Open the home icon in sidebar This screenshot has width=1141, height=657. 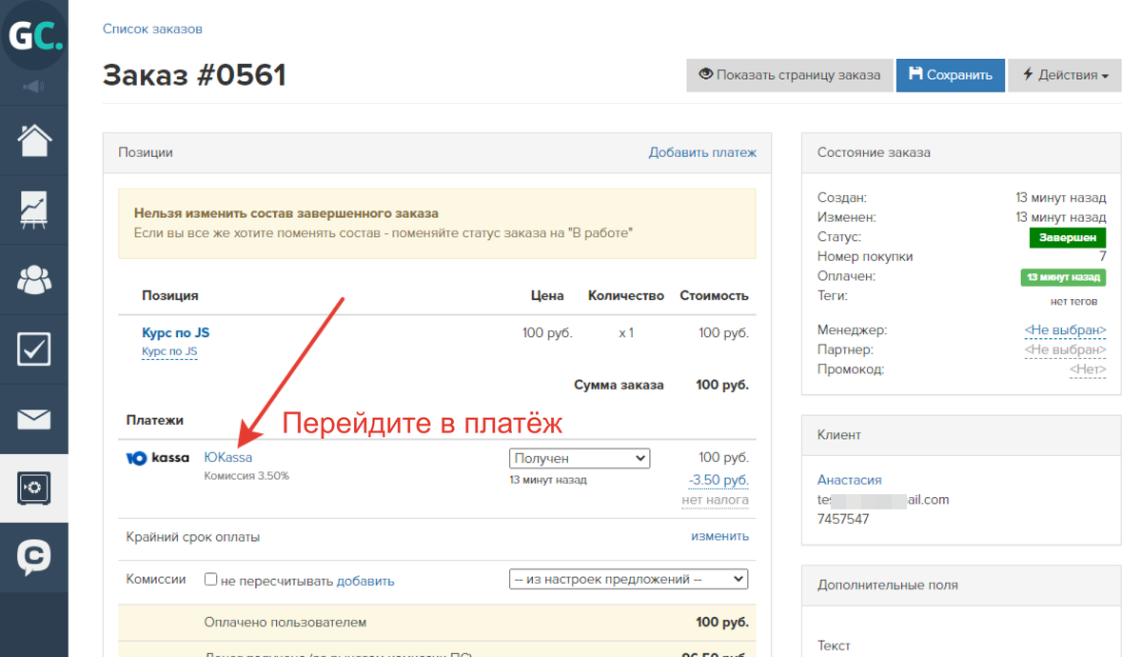34,140
